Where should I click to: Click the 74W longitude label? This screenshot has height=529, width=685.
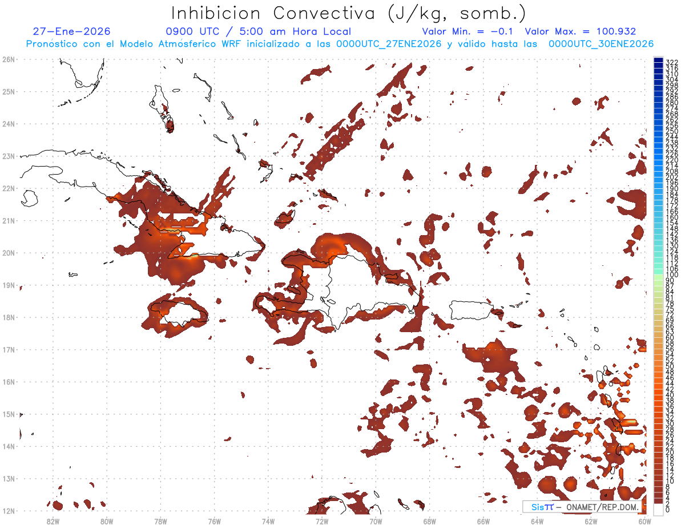pyautogui.click(x=268, y=521)
